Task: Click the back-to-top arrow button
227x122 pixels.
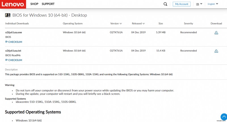Action: coord(224,117)
